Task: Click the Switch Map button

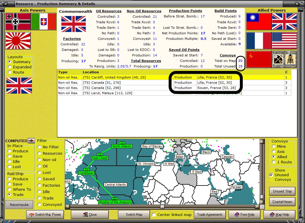Action: click(134, 215)
